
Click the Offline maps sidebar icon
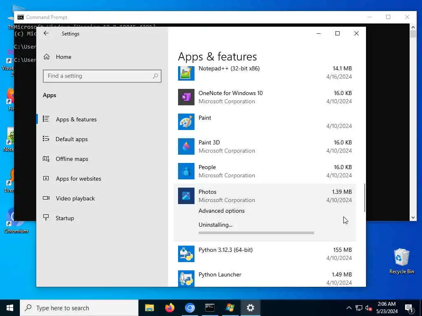tap(46, 158)
